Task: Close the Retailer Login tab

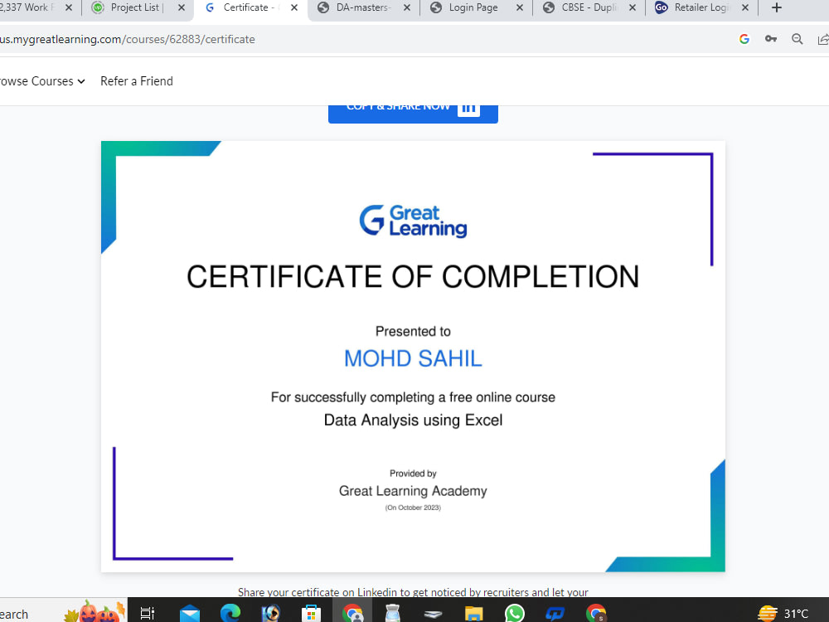Action: coord(745,7)
